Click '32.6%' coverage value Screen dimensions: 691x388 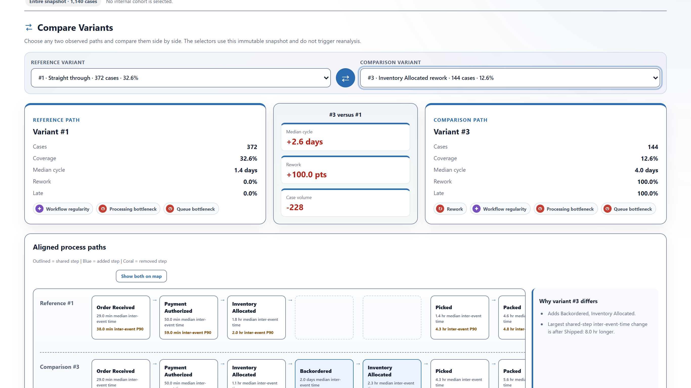248,158
